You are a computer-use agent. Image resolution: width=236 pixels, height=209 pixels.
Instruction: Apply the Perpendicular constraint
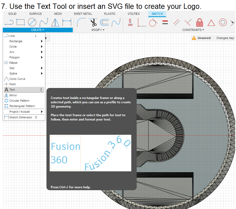(188, 22)
